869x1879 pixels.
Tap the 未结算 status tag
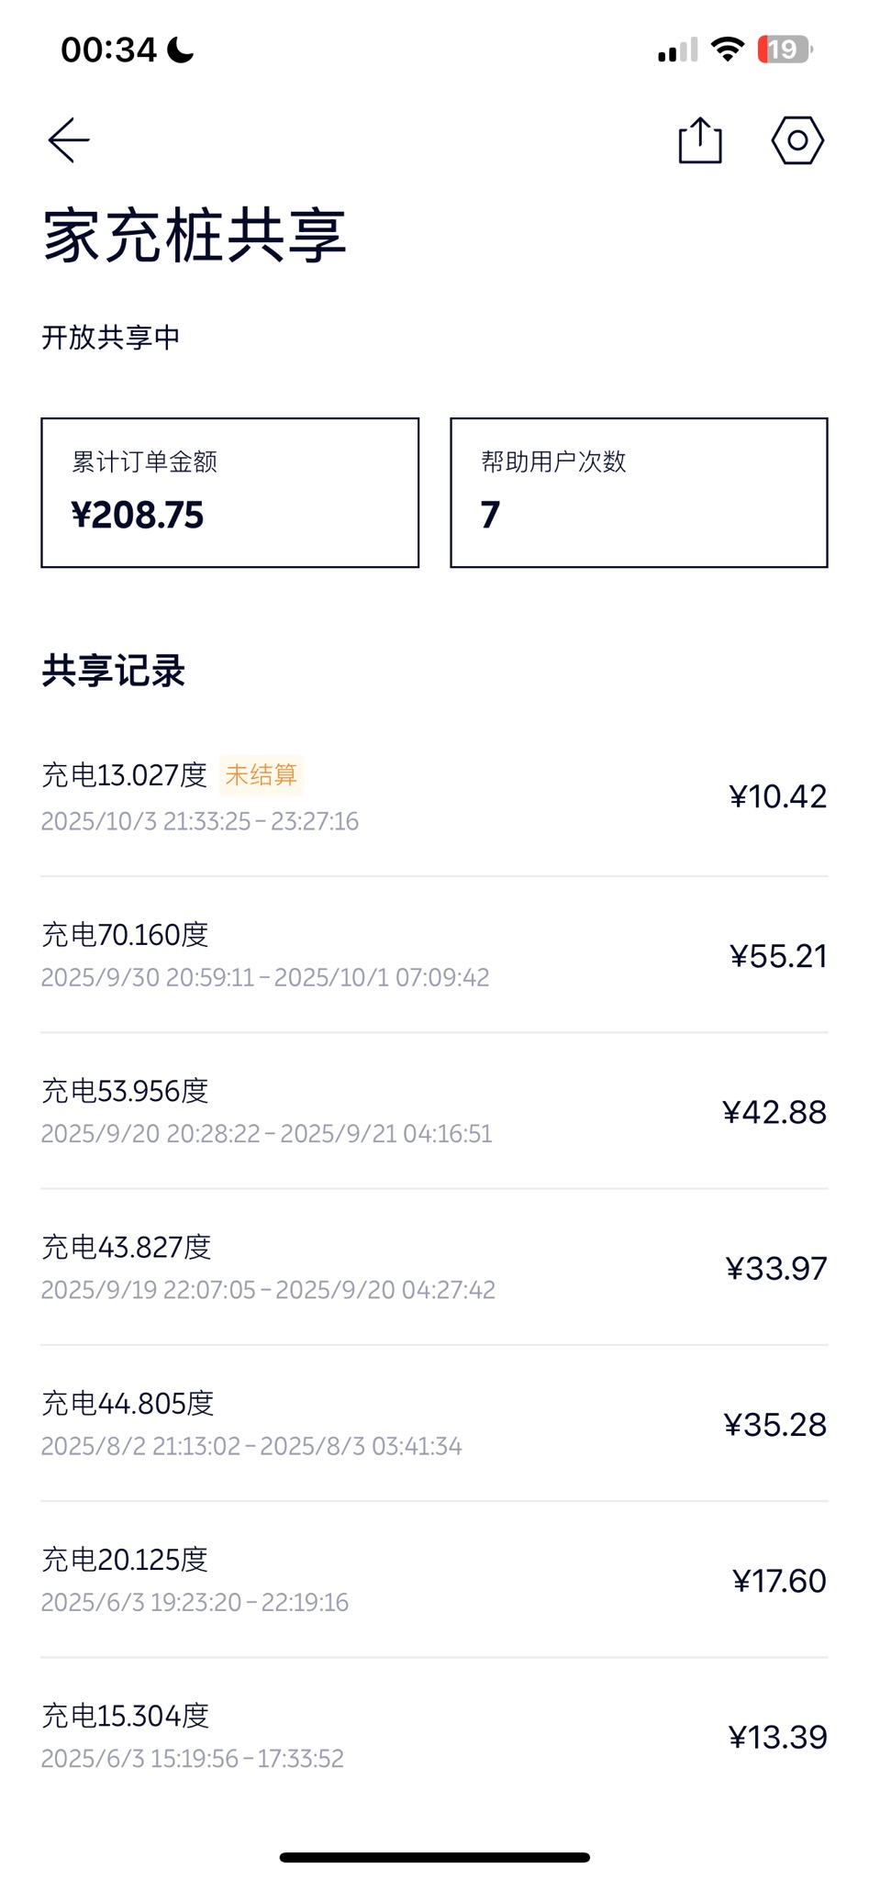coord(262,775)
